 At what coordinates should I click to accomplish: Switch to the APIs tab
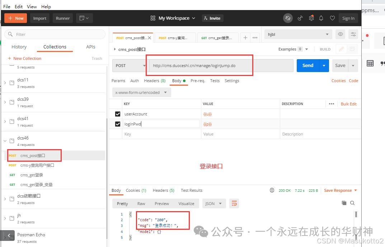pos(91,47)
